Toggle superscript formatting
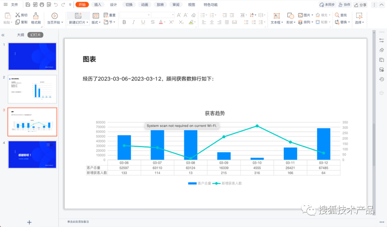The height and width of the screenshot is (227, 387). 172,22
